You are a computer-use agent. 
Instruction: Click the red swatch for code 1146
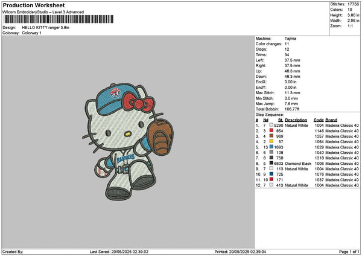[271, 130]
